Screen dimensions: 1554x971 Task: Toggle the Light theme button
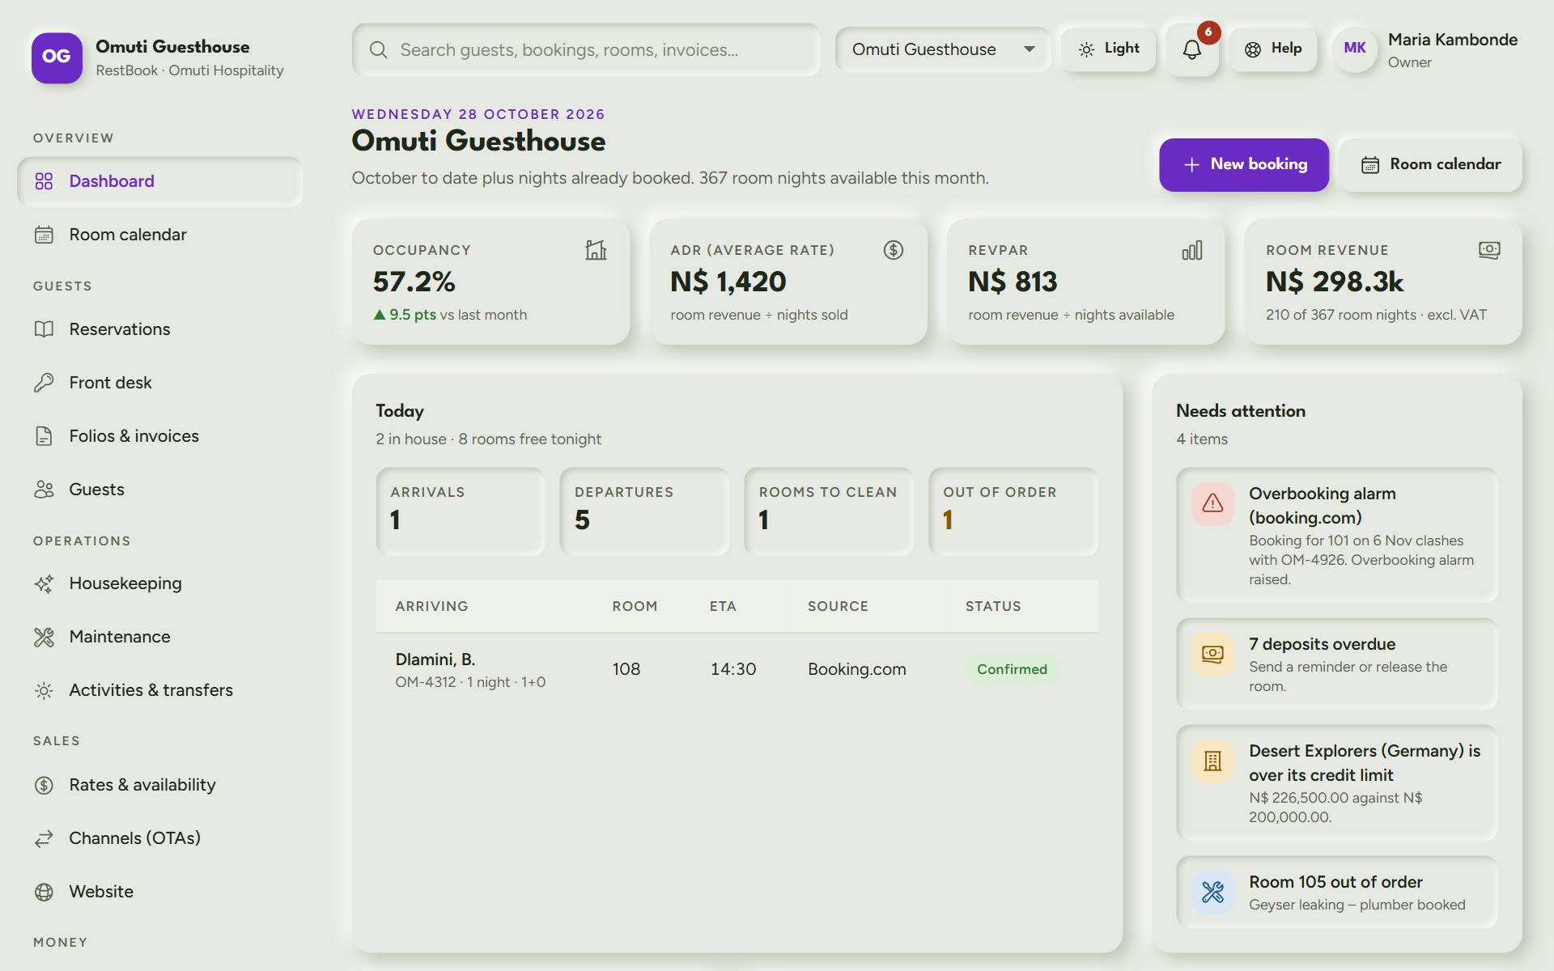tap(1109, 49)
